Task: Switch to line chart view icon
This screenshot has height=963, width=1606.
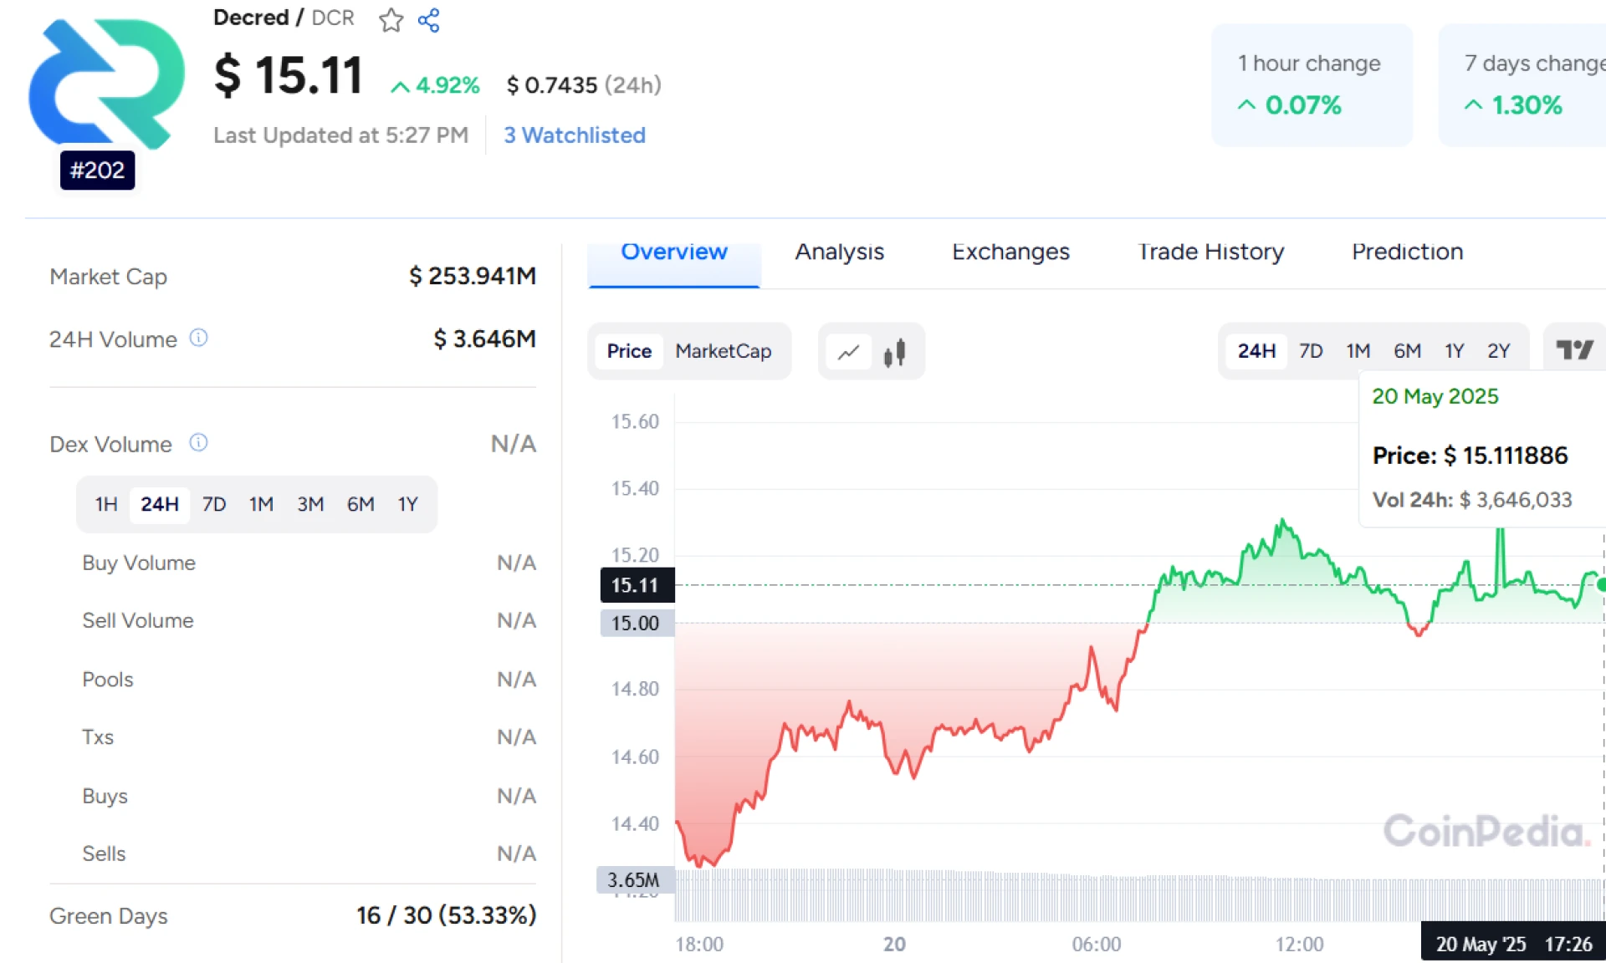Action: pos(848,352)
